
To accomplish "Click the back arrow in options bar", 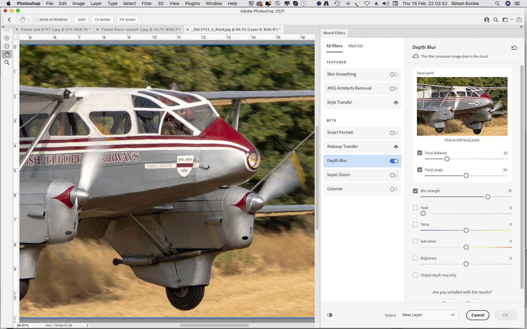I will pos(9,19).
